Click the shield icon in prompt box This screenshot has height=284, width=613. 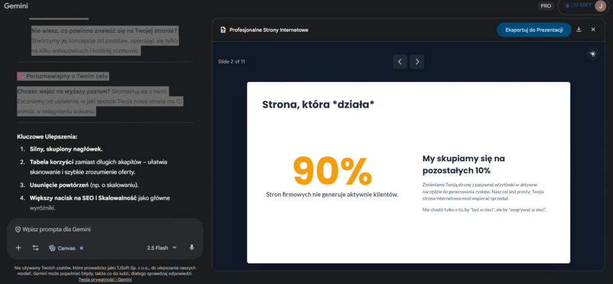tap(18, 230)
